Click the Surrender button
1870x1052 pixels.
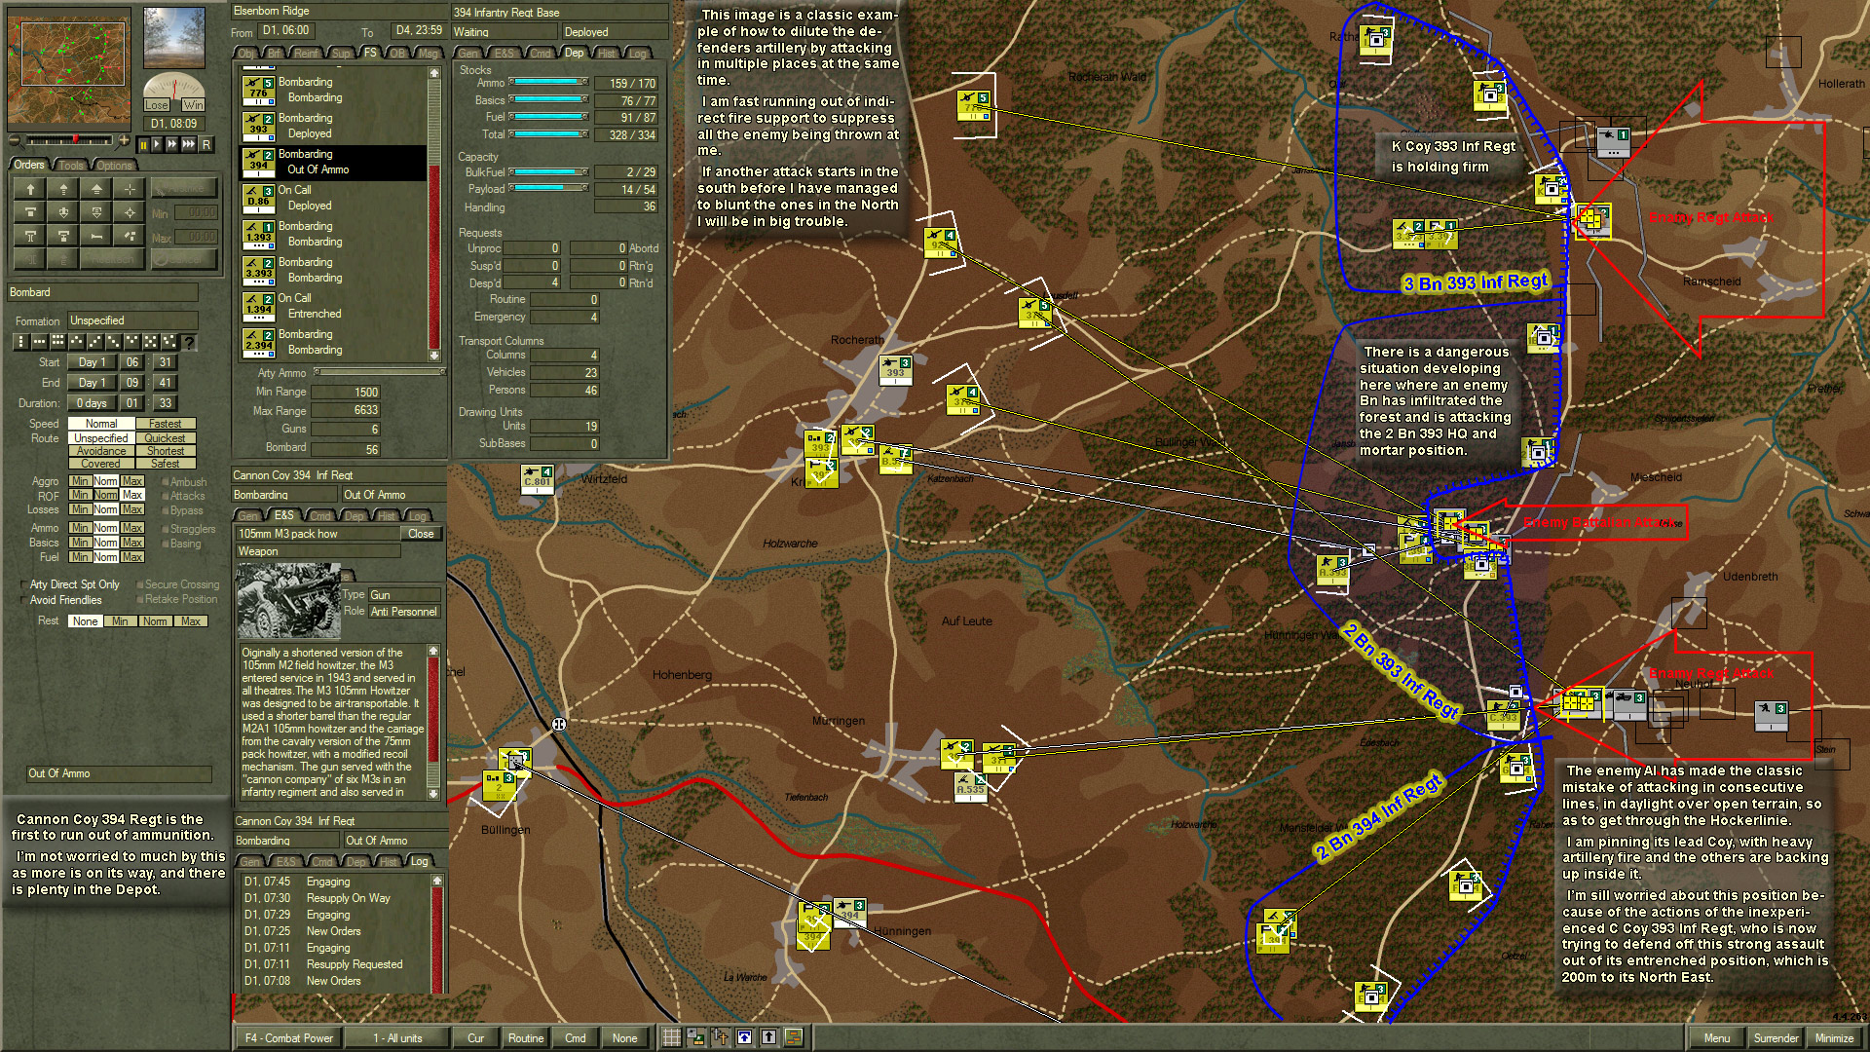coord(1776,1038)
